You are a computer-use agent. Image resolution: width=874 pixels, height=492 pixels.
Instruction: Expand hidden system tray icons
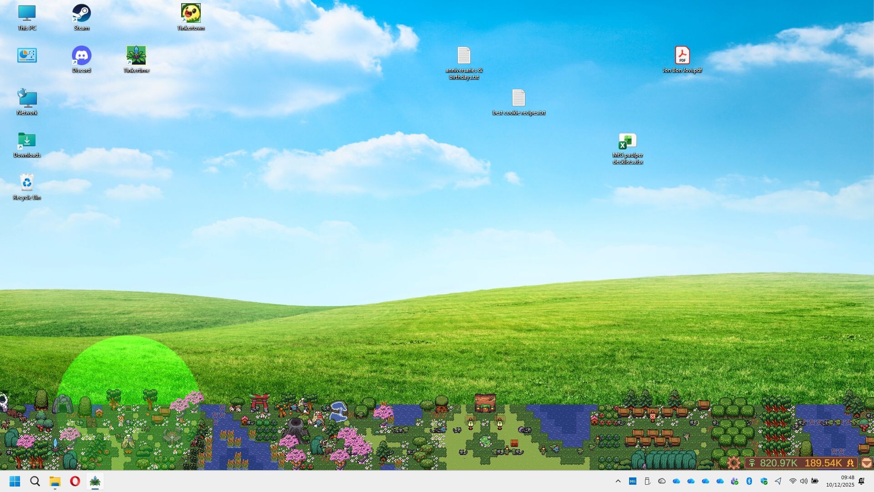(x=618, y=481)
